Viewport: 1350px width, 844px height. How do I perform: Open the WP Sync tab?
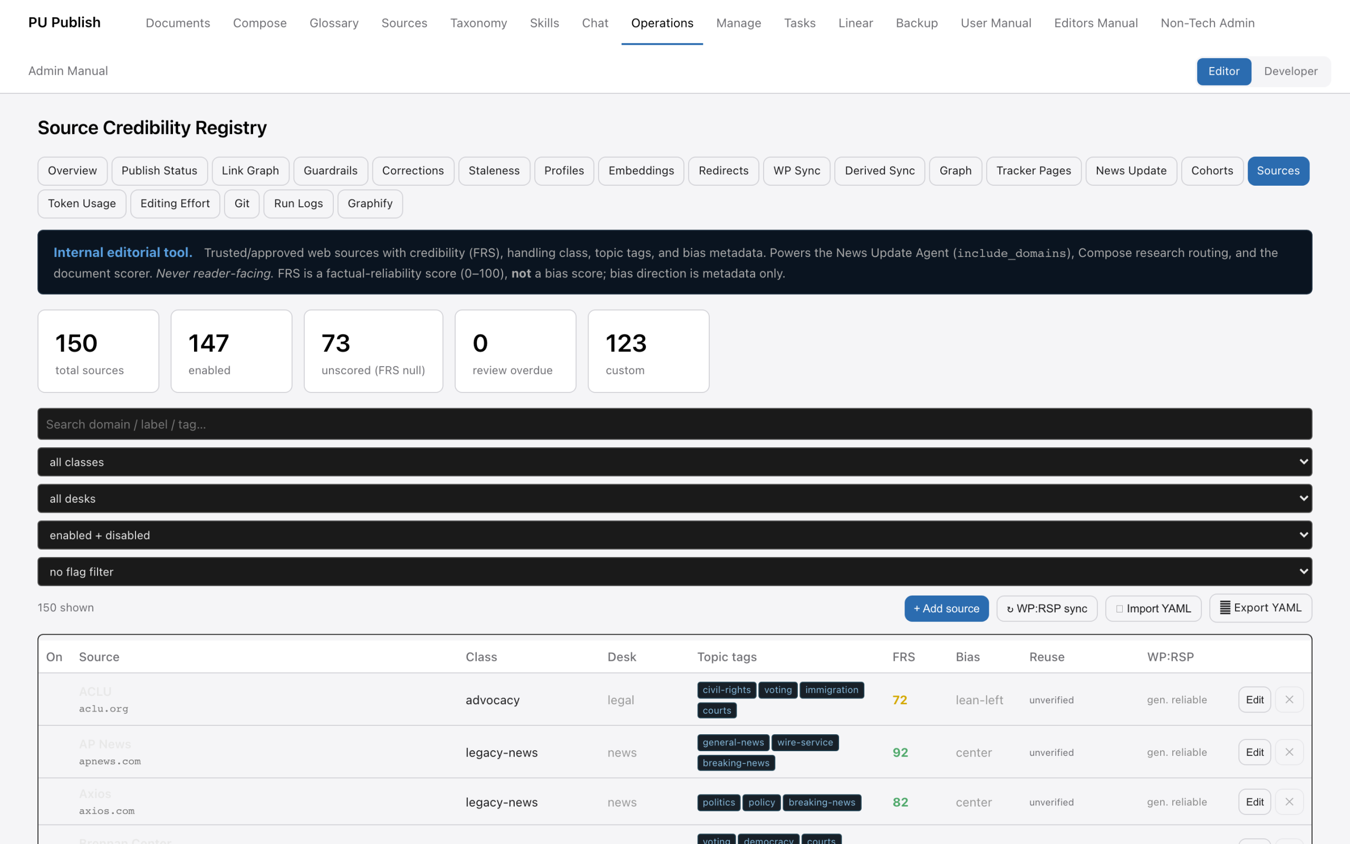tap(797, 171)
